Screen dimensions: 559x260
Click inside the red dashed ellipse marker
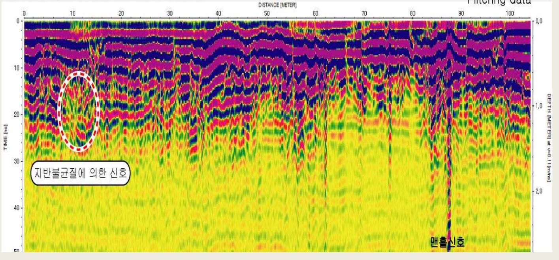pos(79,111)
